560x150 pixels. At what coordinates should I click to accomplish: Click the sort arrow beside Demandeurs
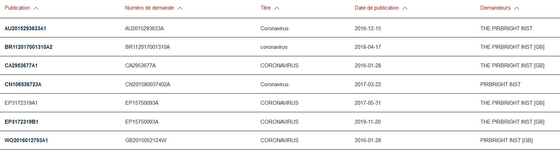coord(517,8)
